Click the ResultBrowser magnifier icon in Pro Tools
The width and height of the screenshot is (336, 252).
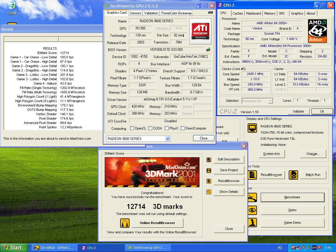pyautogui.click(x=252, y=175)
